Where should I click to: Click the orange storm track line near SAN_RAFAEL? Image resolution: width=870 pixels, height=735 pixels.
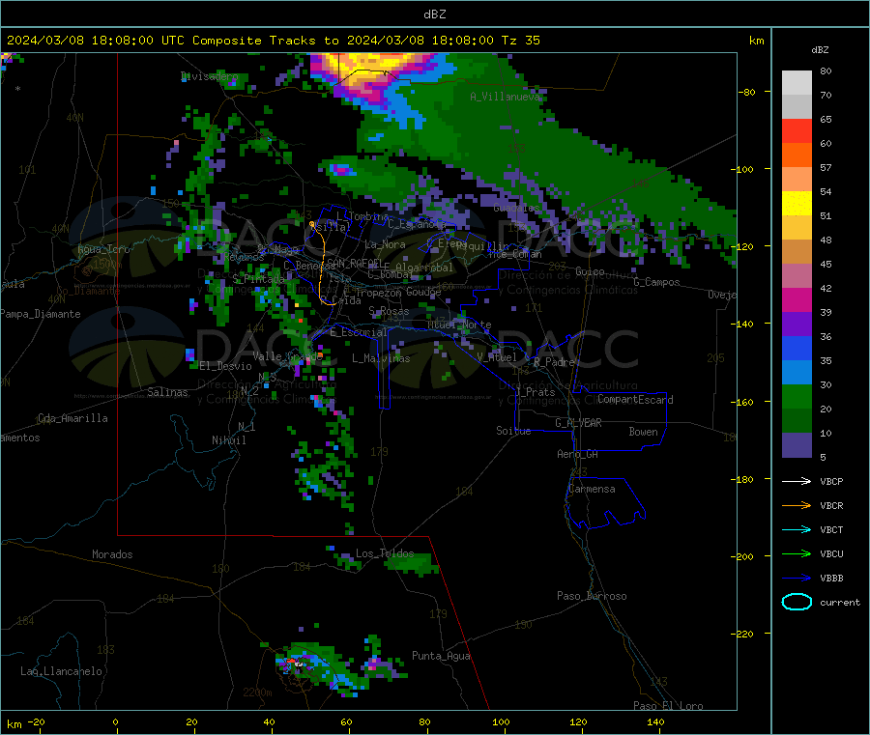[322, 264]
